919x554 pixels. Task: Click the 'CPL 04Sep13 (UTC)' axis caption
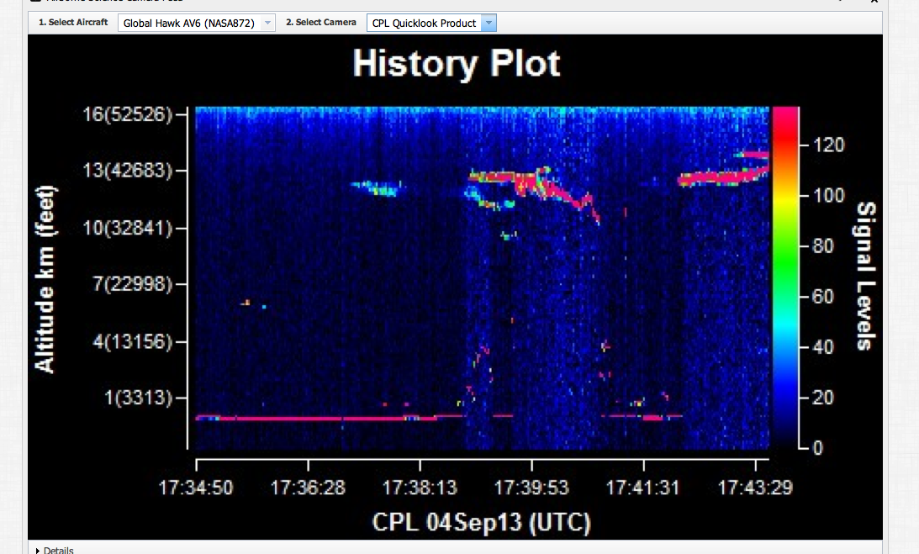pos(481,523)
